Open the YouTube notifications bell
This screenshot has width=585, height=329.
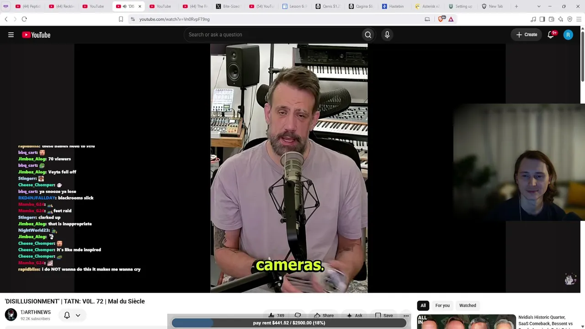tap(551, 35)
